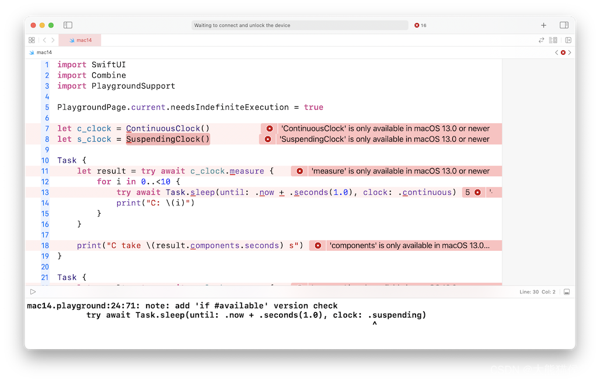Click the SuspendingClock error icon on line 8

coord(268,139)
